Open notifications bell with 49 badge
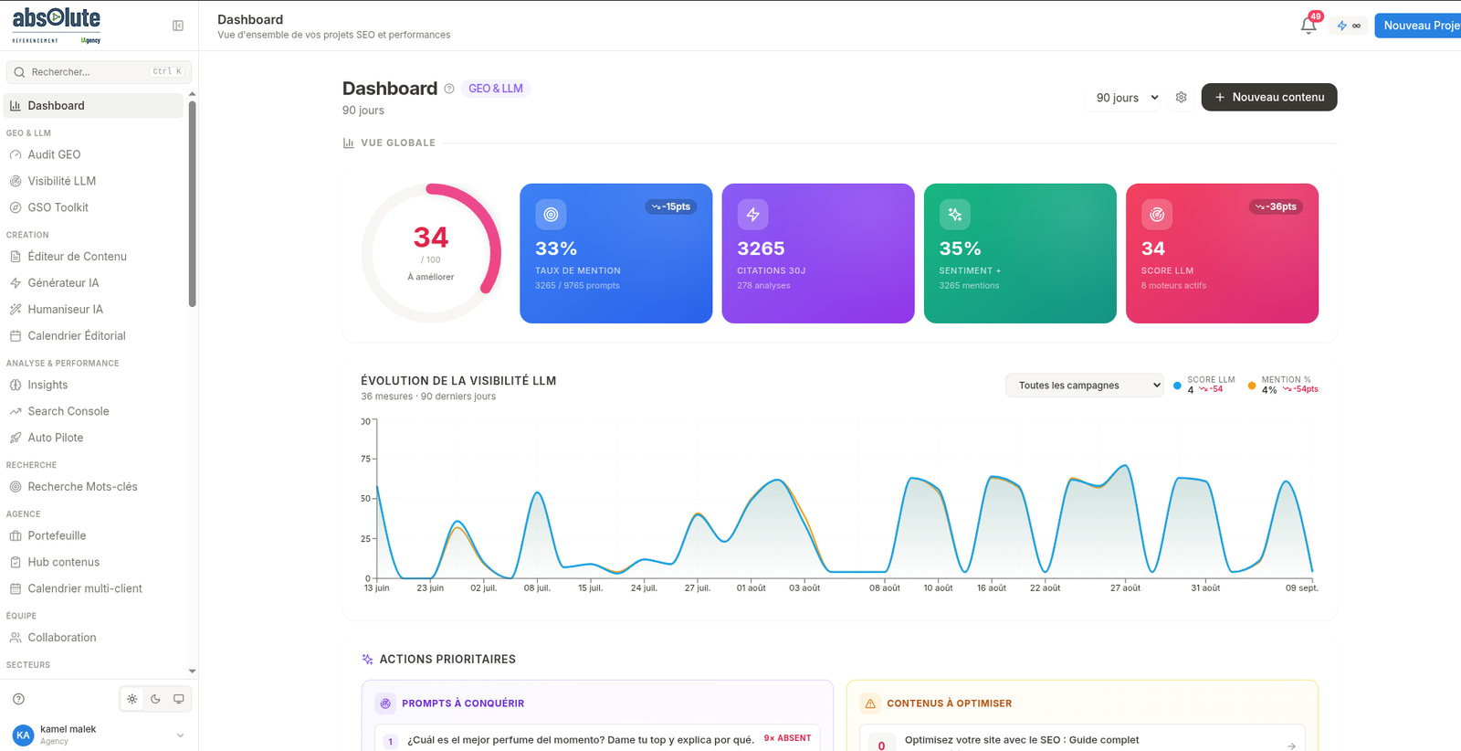 (1309, 25)
